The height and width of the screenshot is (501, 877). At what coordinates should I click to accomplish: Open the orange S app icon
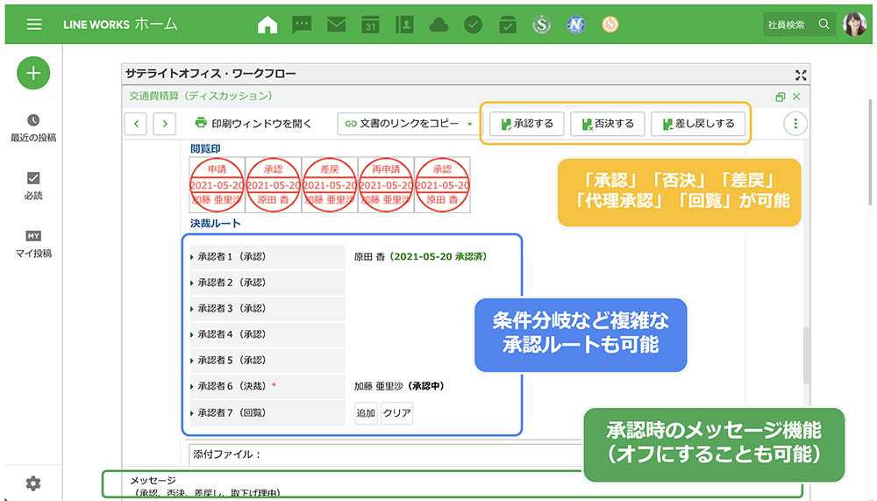coord(610,25)
